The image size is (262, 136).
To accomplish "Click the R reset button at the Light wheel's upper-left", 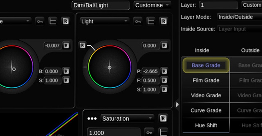I will click(82, 45).
